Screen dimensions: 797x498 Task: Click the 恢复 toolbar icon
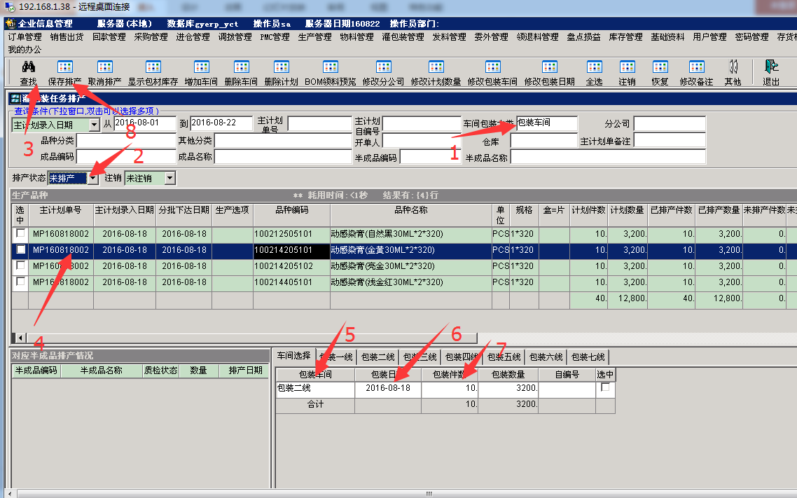(x=660, y=67)
